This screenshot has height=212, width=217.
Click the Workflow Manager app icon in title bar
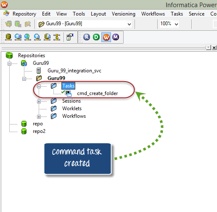(x=4, y=5)
